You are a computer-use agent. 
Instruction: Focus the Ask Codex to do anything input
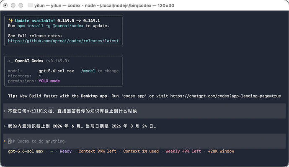[144, 141]
